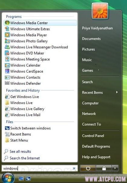Expand shutdown options arrow
Image resolution: width=127 pixels, height=183 pixels.
click(115, 168)
